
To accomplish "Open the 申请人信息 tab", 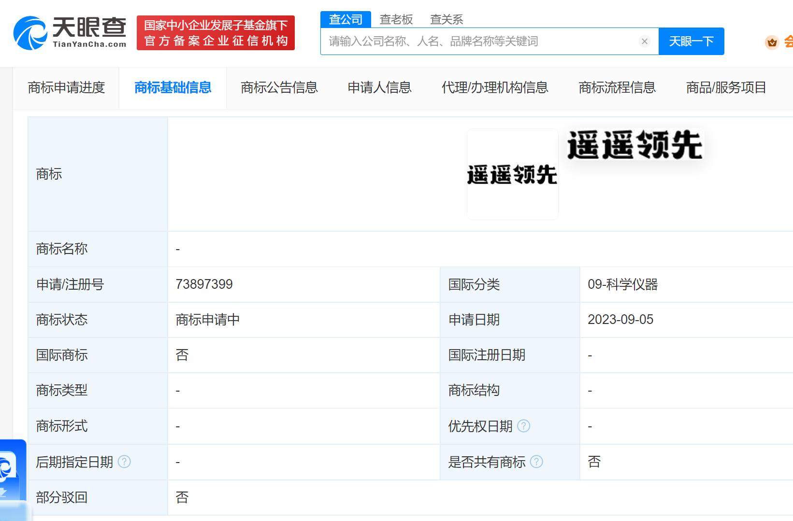I will (379, 87).
